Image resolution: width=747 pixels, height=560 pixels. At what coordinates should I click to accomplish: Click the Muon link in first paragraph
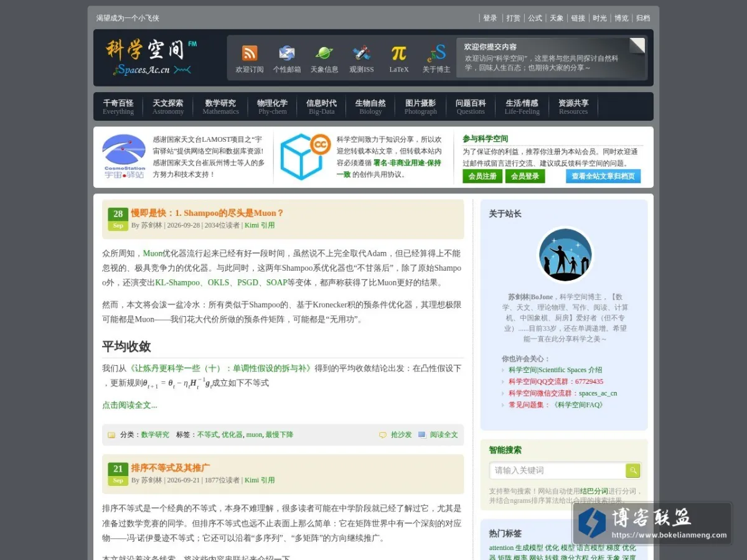(153, 253)
